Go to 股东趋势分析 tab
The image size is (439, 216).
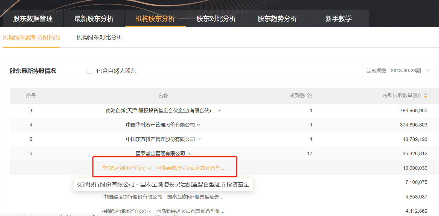277,19
